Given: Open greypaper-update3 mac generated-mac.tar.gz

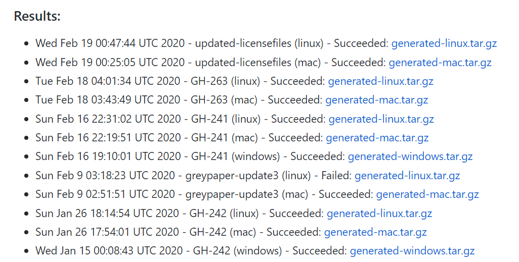Looking at the screenshot, I should (427, 195).
